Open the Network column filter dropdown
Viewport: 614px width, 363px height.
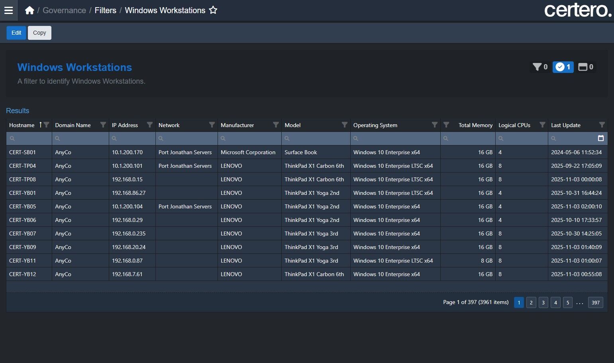tap(212, 125)
